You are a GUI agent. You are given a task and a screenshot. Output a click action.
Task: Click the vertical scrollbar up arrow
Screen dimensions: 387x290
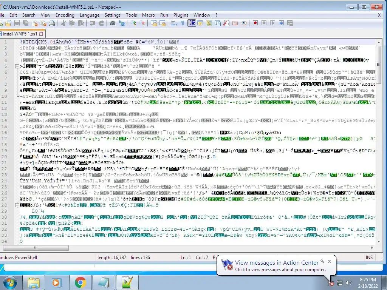379,42
